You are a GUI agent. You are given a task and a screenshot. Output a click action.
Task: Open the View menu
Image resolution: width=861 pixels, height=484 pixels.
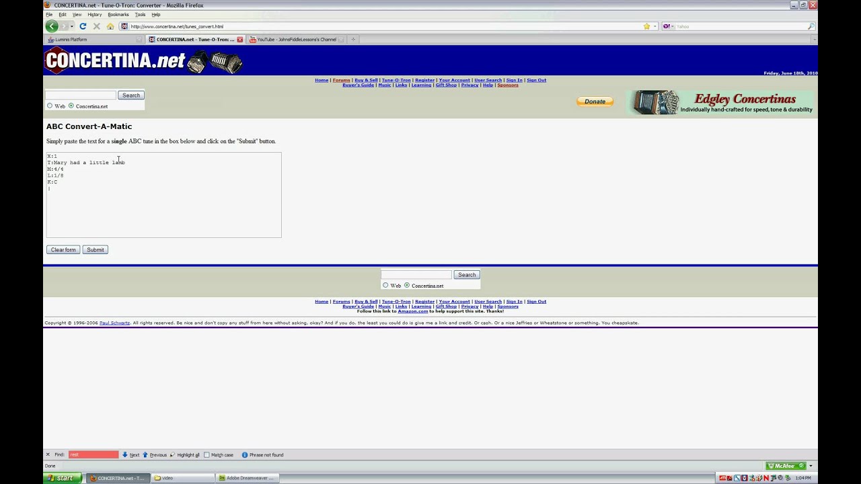tap(77, 14)
